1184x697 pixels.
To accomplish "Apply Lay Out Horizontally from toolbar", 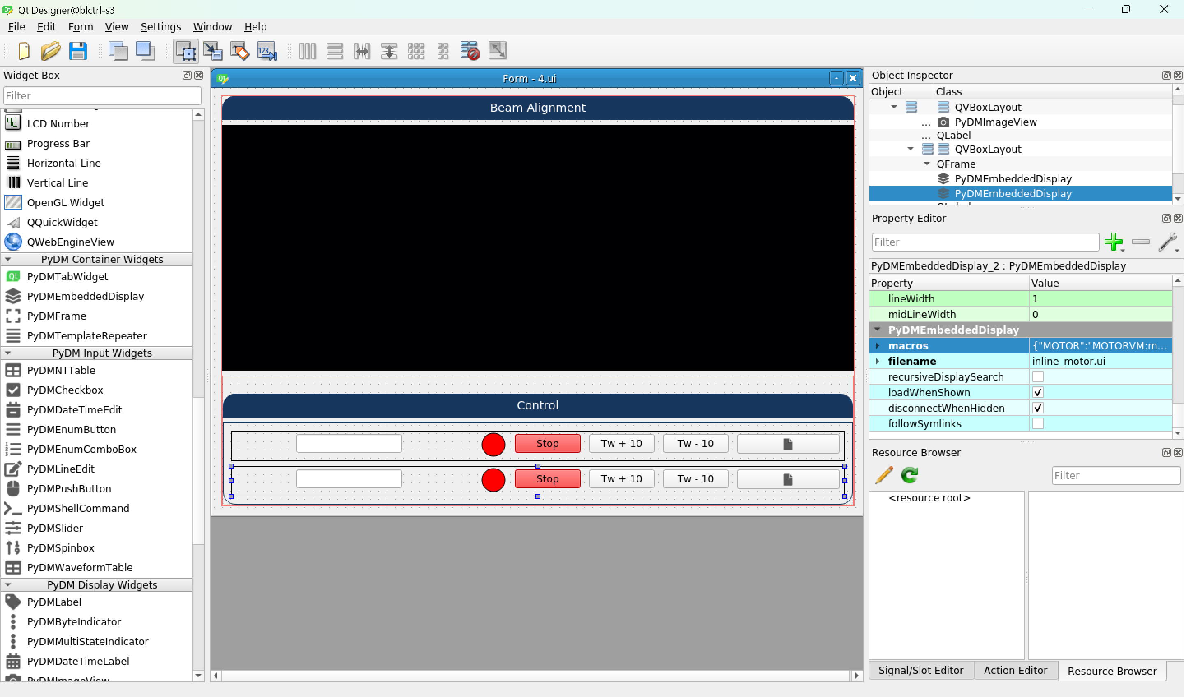I will 307,51.
